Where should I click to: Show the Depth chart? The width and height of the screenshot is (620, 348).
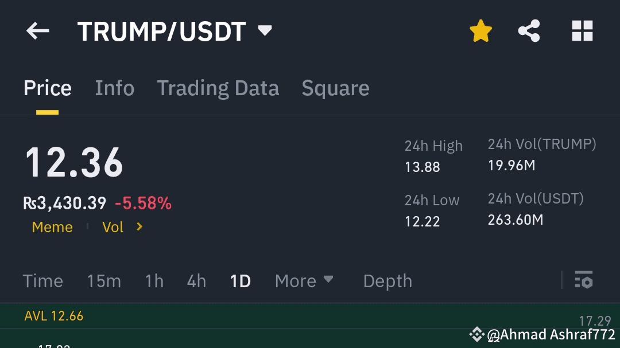(387, 281)
